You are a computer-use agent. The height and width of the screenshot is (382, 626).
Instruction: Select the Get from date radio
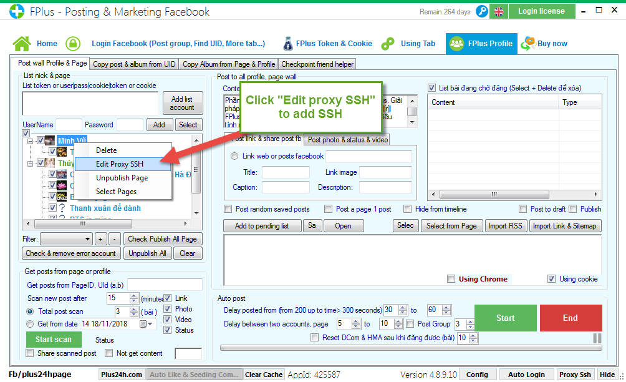[30, 324]
